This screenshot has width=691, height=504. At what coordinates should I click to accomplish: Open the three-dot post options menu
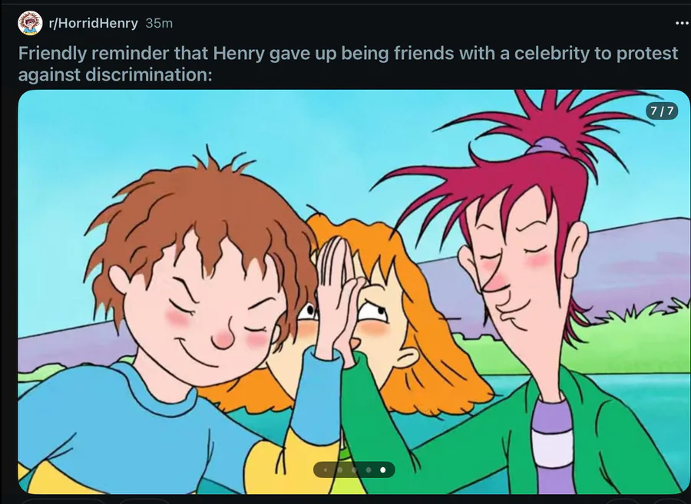(x=683, y=23)
